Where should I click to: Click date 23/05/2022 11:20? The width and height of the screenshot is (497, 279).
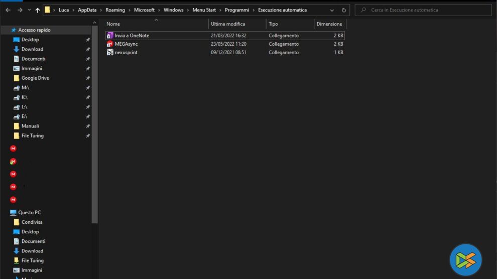point(228,44)
